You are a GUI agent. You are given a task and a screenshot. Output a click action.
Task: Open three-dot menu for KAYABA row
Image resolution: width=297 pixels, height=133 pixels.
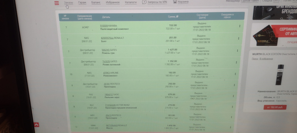[239, 26]
